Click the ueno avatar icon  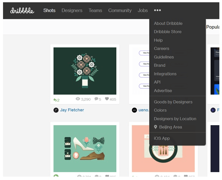click(x=134, y=110)
